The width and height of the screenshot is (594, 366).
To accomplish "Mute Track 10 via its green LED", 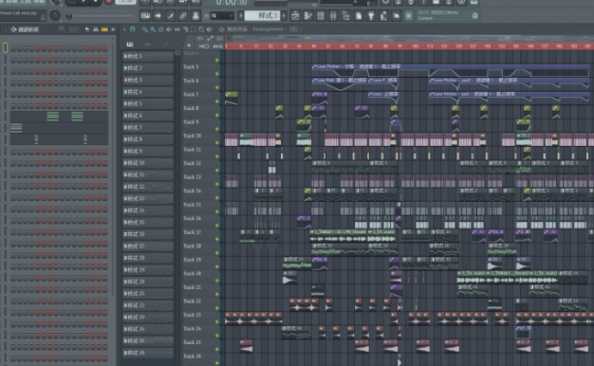I will coord(217,142).
